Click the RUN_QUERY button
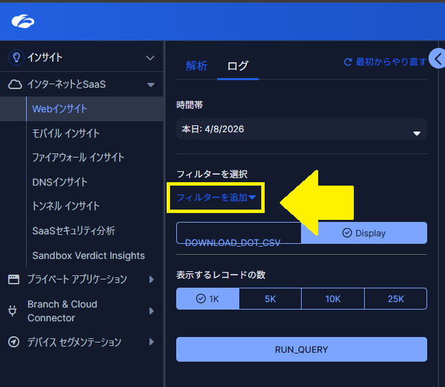Image resolution: width=445 pixels, height=387 pixels. point(302,349)
